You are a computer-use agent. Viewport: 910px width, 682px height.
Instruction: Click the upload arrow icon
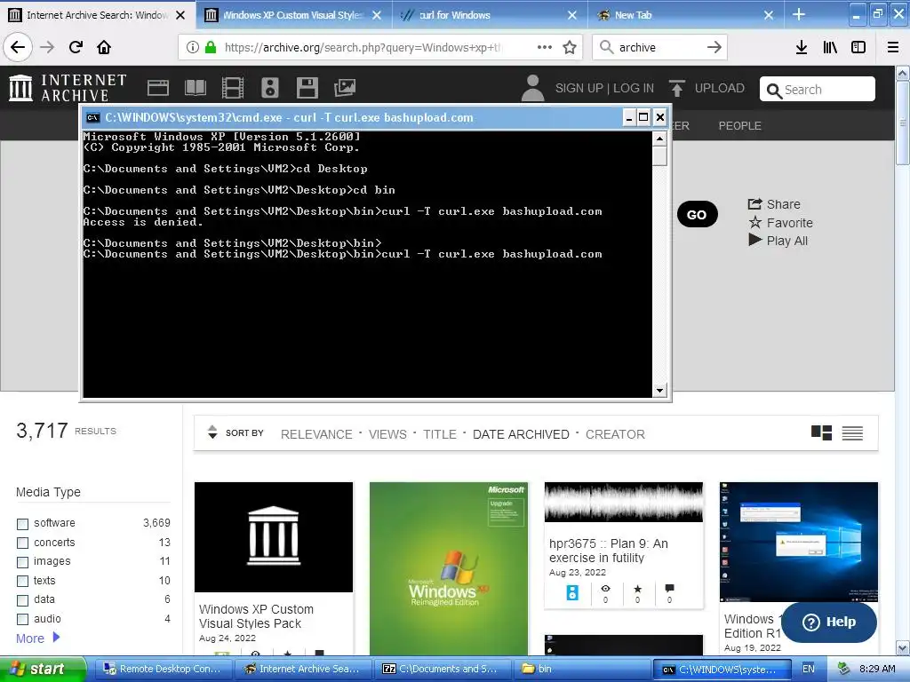pos(676,88)
